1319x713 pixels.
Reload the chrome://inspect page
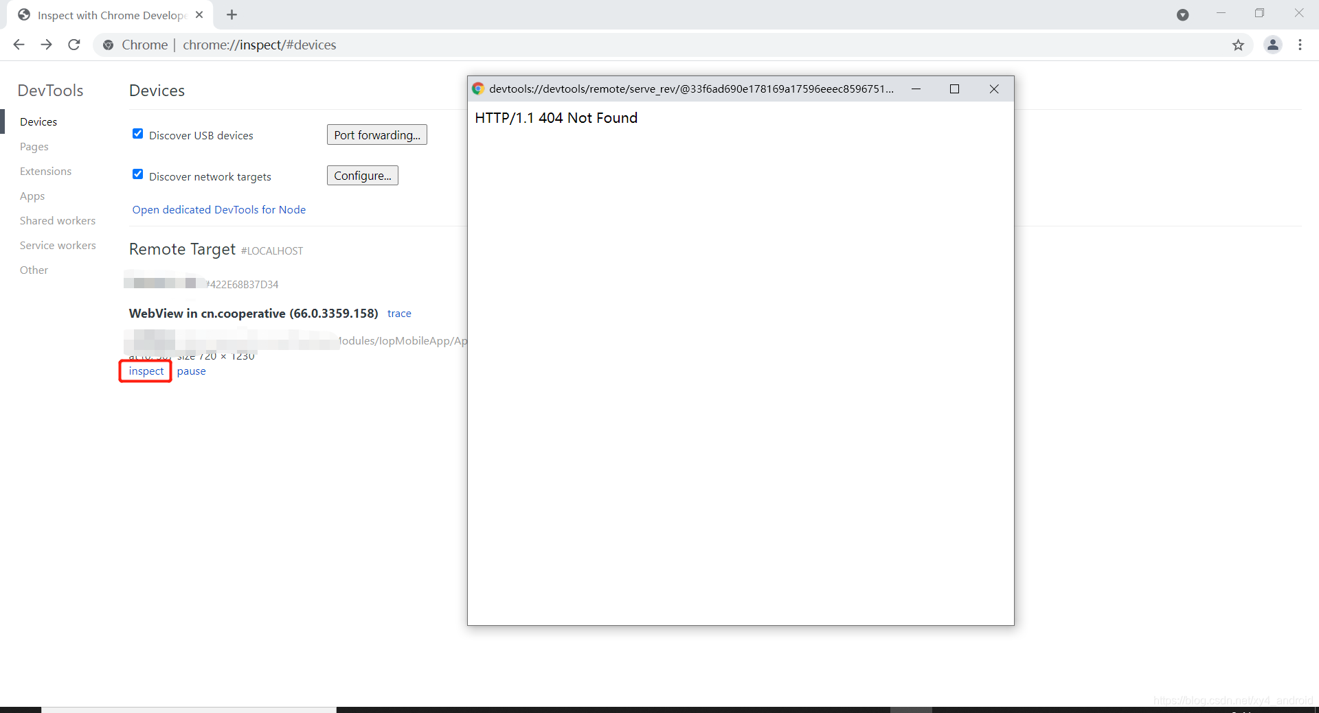pos(74,45)
